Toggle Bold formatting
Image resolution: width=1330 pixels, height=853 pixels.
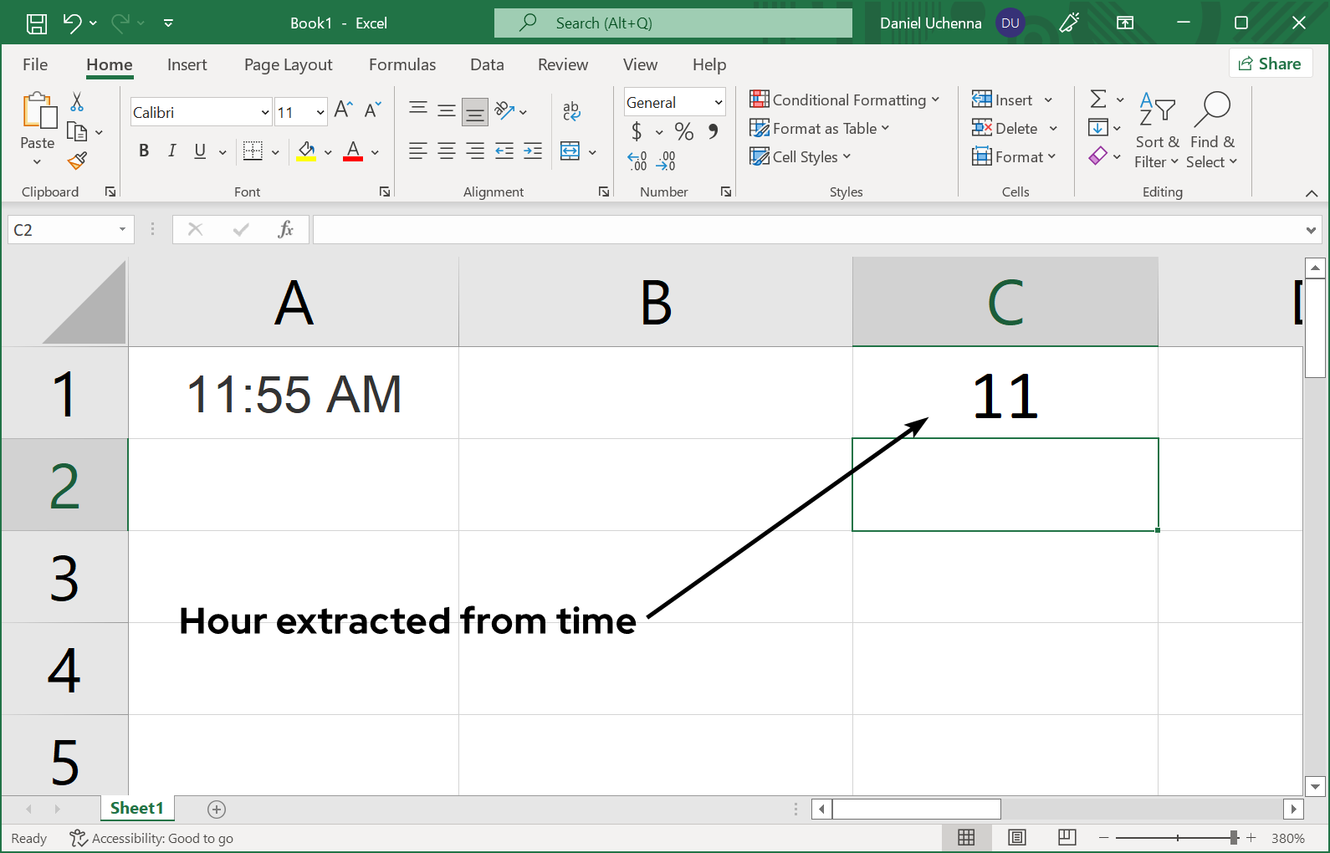coord(144,151)
